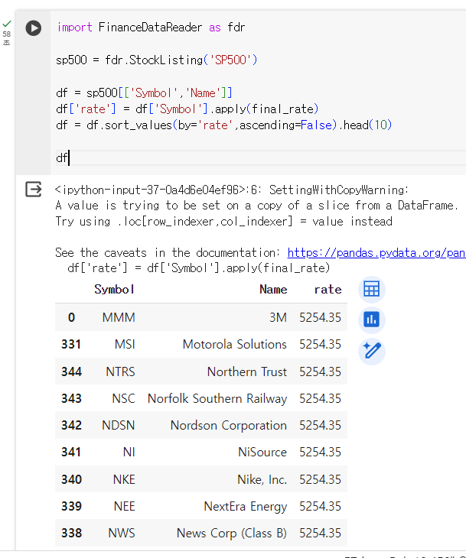
Task: Click NiSource name cell
Action: [x=262, y=453]
